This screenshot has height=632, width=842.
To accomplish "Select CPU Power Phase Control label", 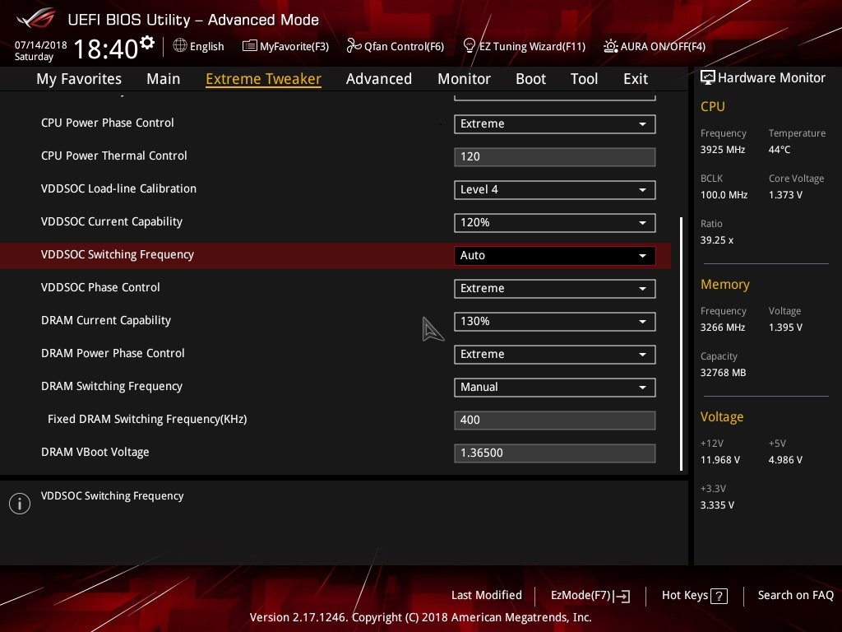I will tap(108, 123).
